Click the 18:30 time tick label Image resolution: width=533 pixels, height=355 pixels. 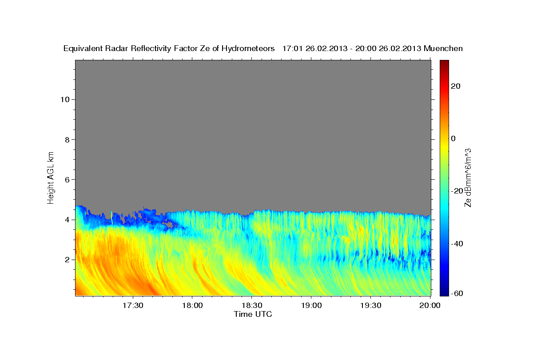[252, 306]
